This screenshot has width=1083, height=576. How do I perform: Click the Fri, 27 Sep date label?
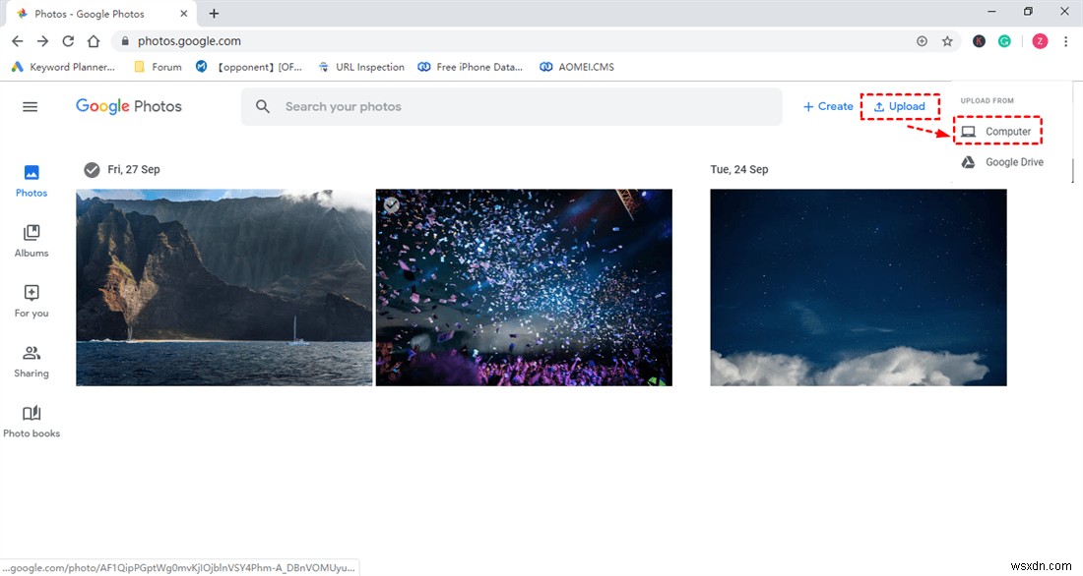click(x=133, y=170)
